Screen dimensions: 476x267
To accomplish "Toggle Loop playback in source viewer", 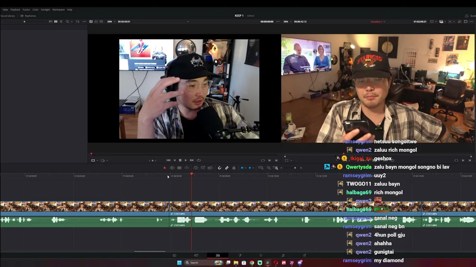I will coord(199,160).
